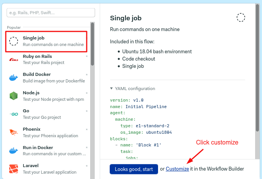This screenshot has width=262, height=179.
Task: Click the details panel scrollbar on right
Action: (256, 77)
